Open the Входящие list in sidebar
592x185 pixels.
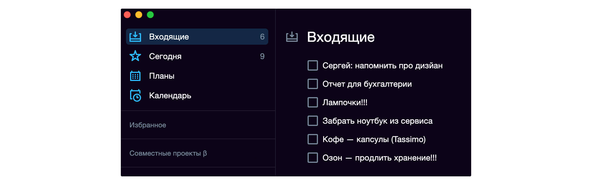click(x=197, y=37)
